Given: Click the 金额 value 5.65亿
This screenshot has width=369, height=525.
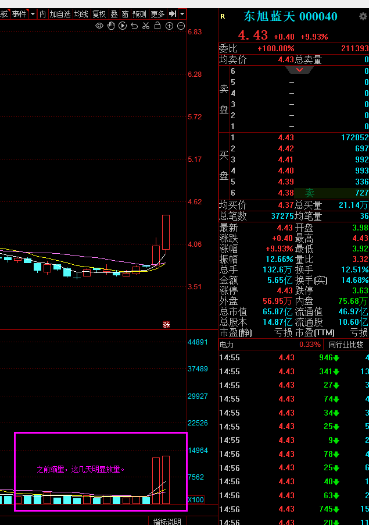Looking at the screenshot, I should pyautogui.click(x=280, y=280).
